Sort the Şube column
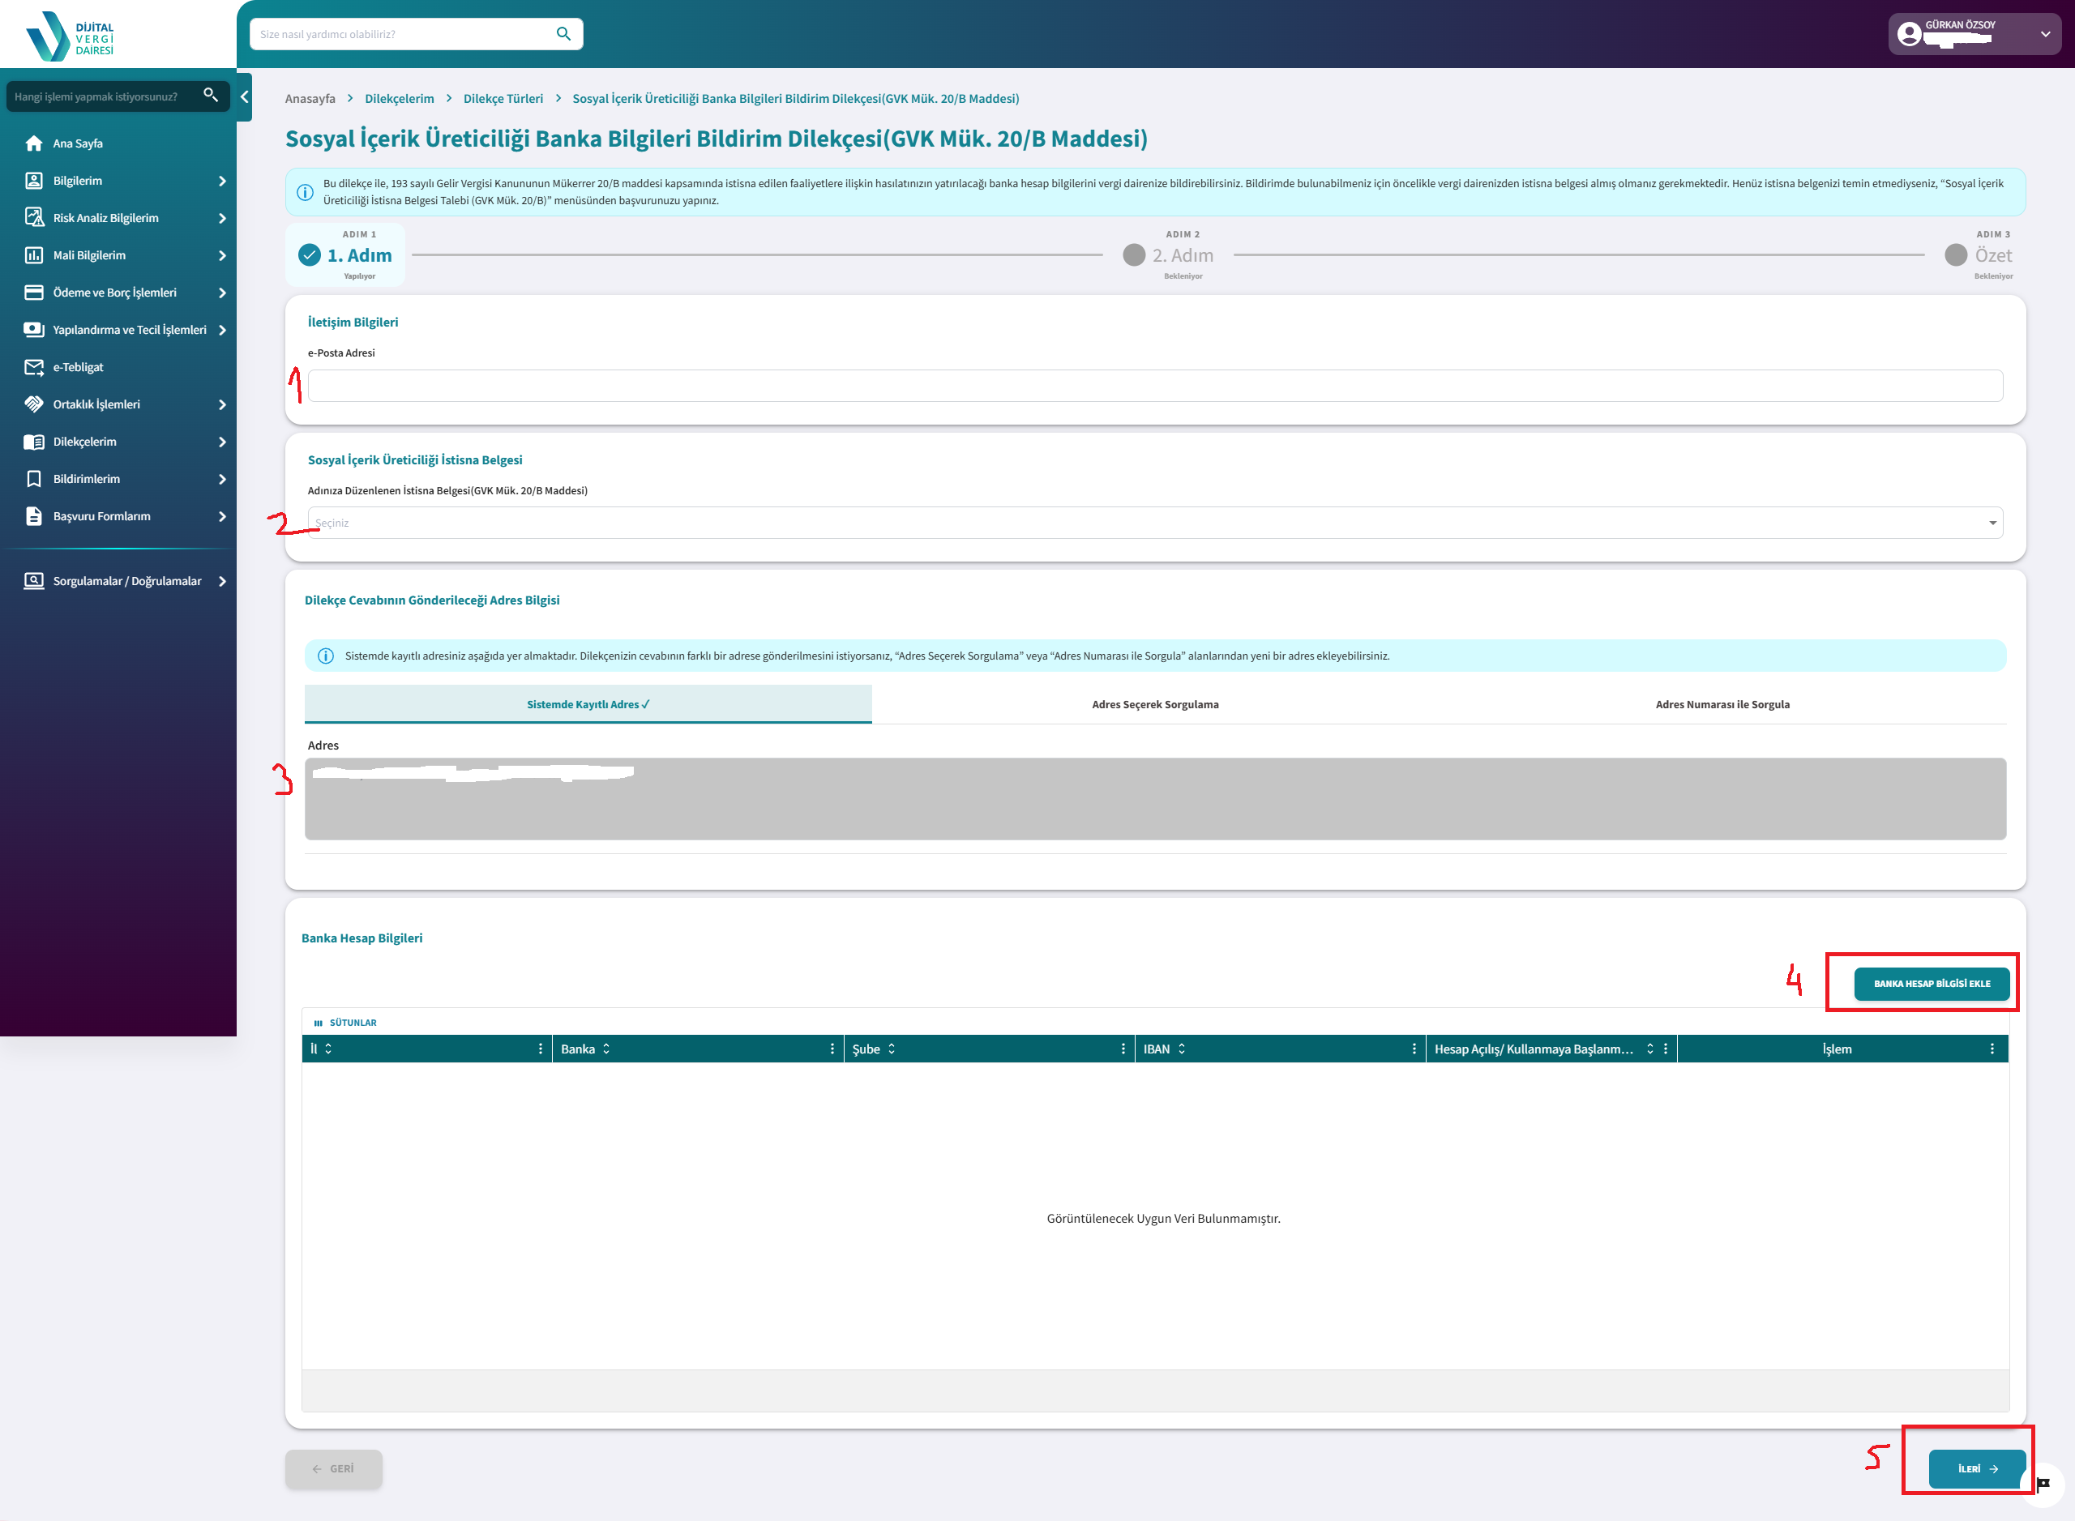This screenshot has width=2075, height=1521. (892, 1049)
